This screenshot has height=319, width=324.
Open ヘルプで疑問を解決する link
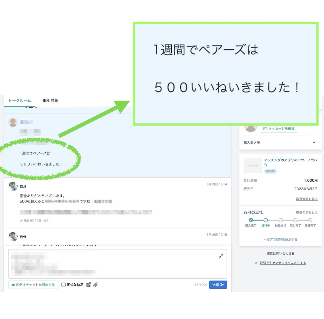pos(280,240)
